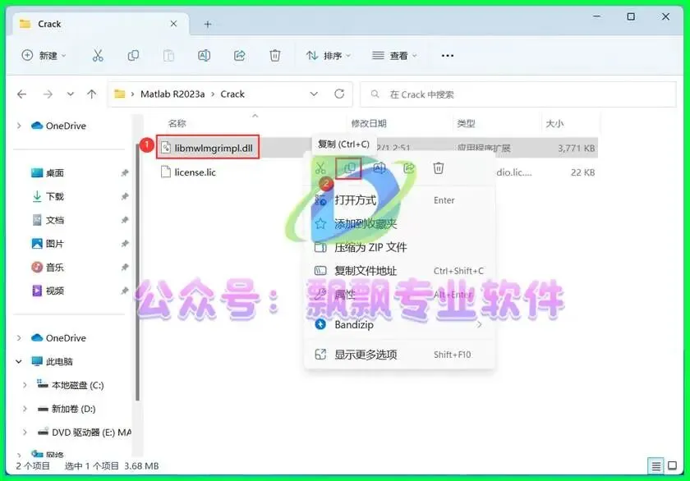Select the Crack tab

click(100, 24)
